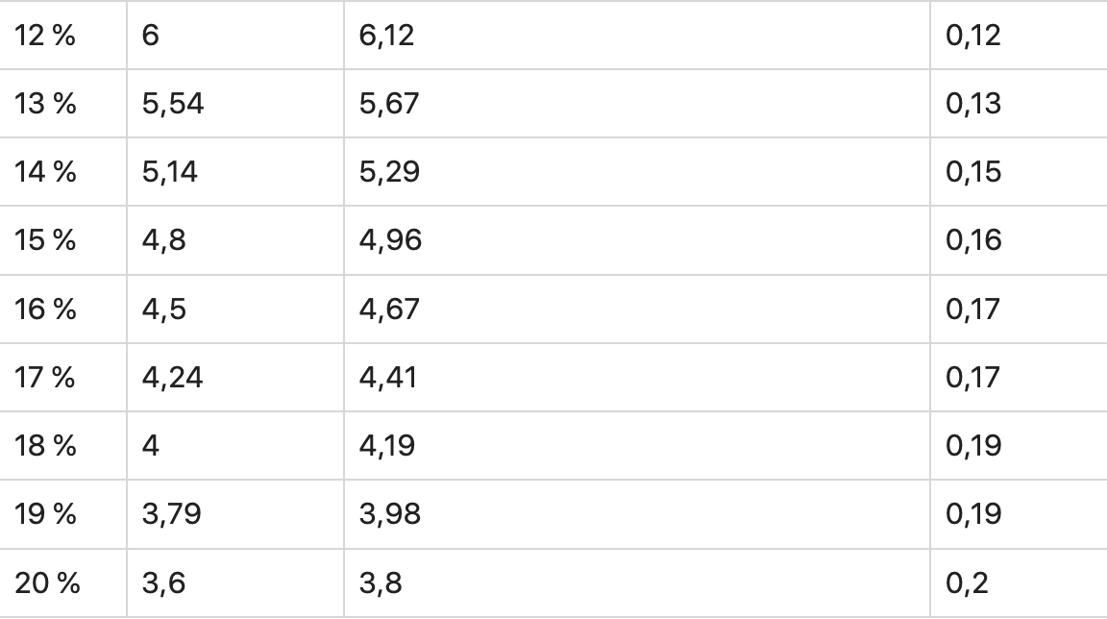Select the cell showing 4,19
The height and width of the screenshot is (619, 1107).
coord(387,445)
